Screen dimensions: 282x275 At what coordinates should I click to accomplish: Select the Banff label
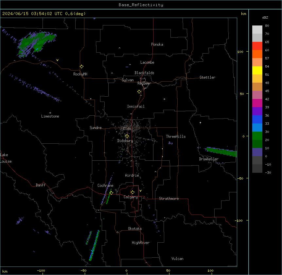tap(41, 185)
